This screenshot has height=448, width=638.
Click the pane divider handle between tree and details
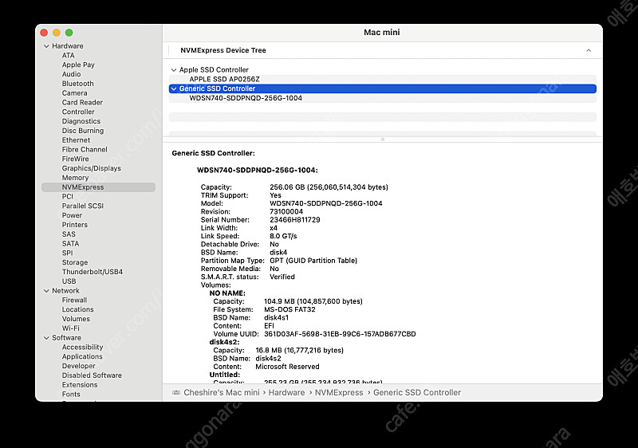pyautogui.click(x=383, y=139)
